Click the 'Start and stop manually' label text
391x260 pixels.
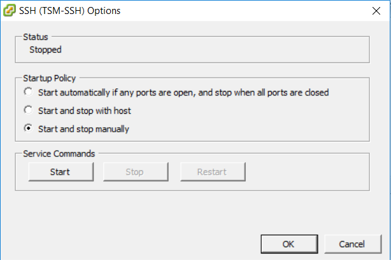point(83,129)
